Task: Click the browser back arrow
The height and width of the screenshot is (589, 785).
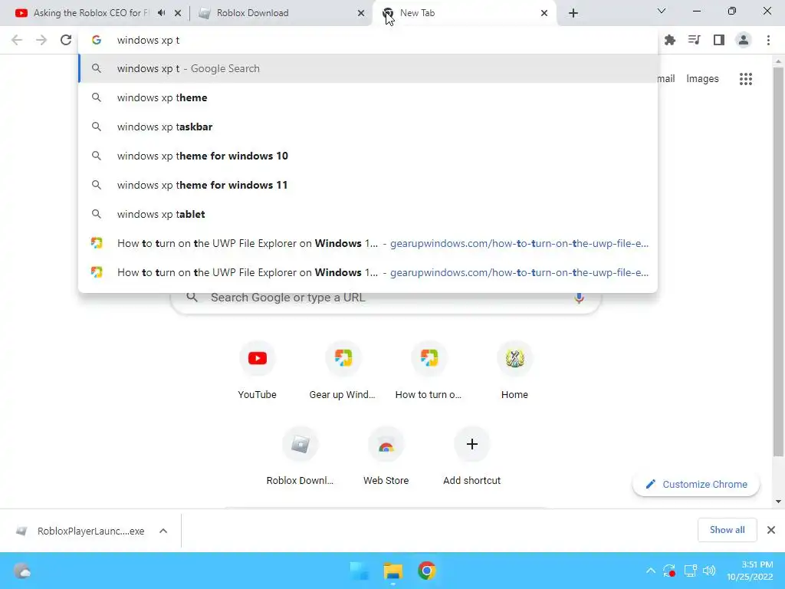Action: [17, 40]
